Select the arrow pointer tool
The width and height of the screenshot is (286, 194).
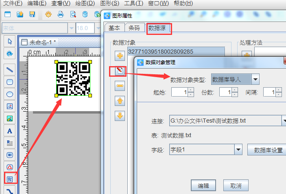(x=10, y=41)
